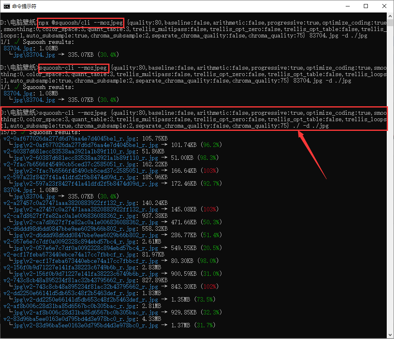Viewport: 394px width, 339px height.
Task: Click the original size 937.38KB
Action: coord(155,216)
